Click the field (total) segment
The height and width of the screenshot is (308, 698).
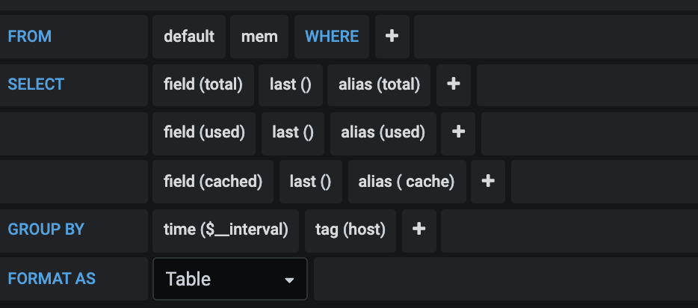point(203,84)
